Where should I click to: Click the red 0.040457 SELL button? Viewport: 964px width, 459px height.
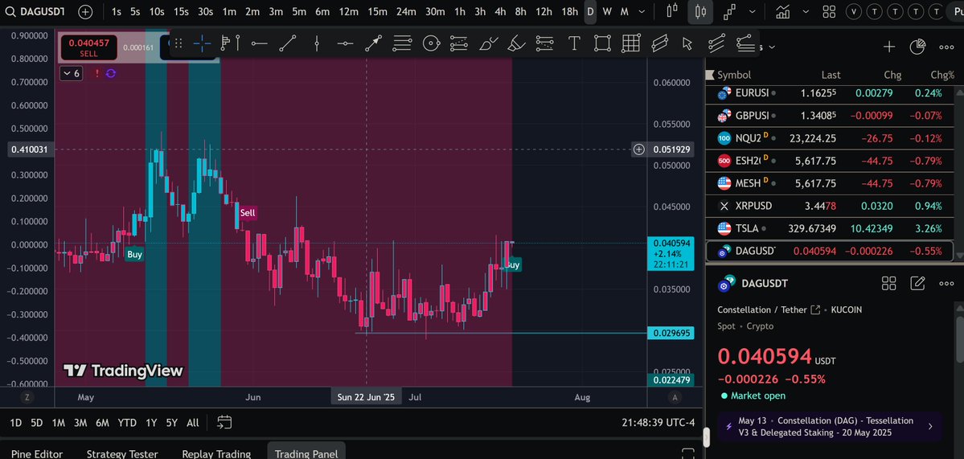click(88, 47)
